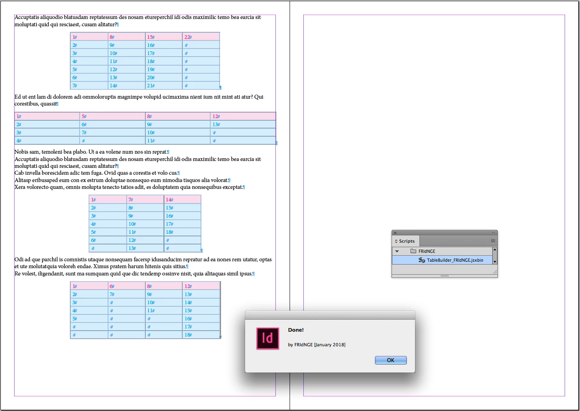Collapse the FRIdNGE folder triangle
Viewport: 580px width, 411px height.
(397, 251)
